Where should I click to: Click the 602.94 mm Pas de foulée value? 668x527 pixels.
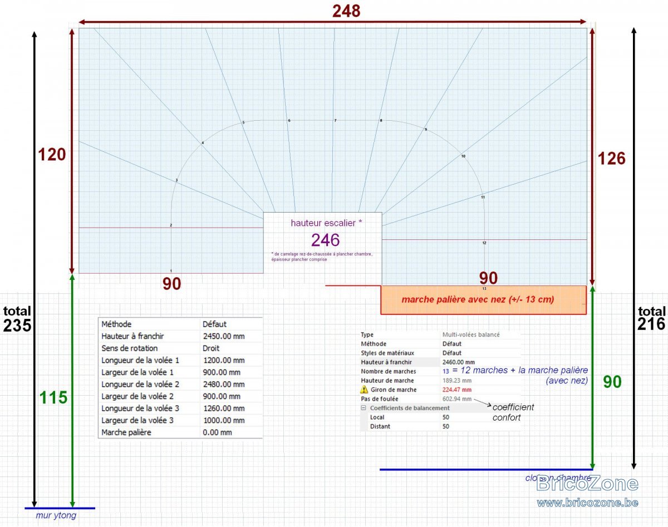coord(456,399)
